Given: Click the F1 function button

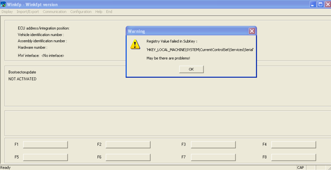Looking at the screenshot, I should coord(45,144).
